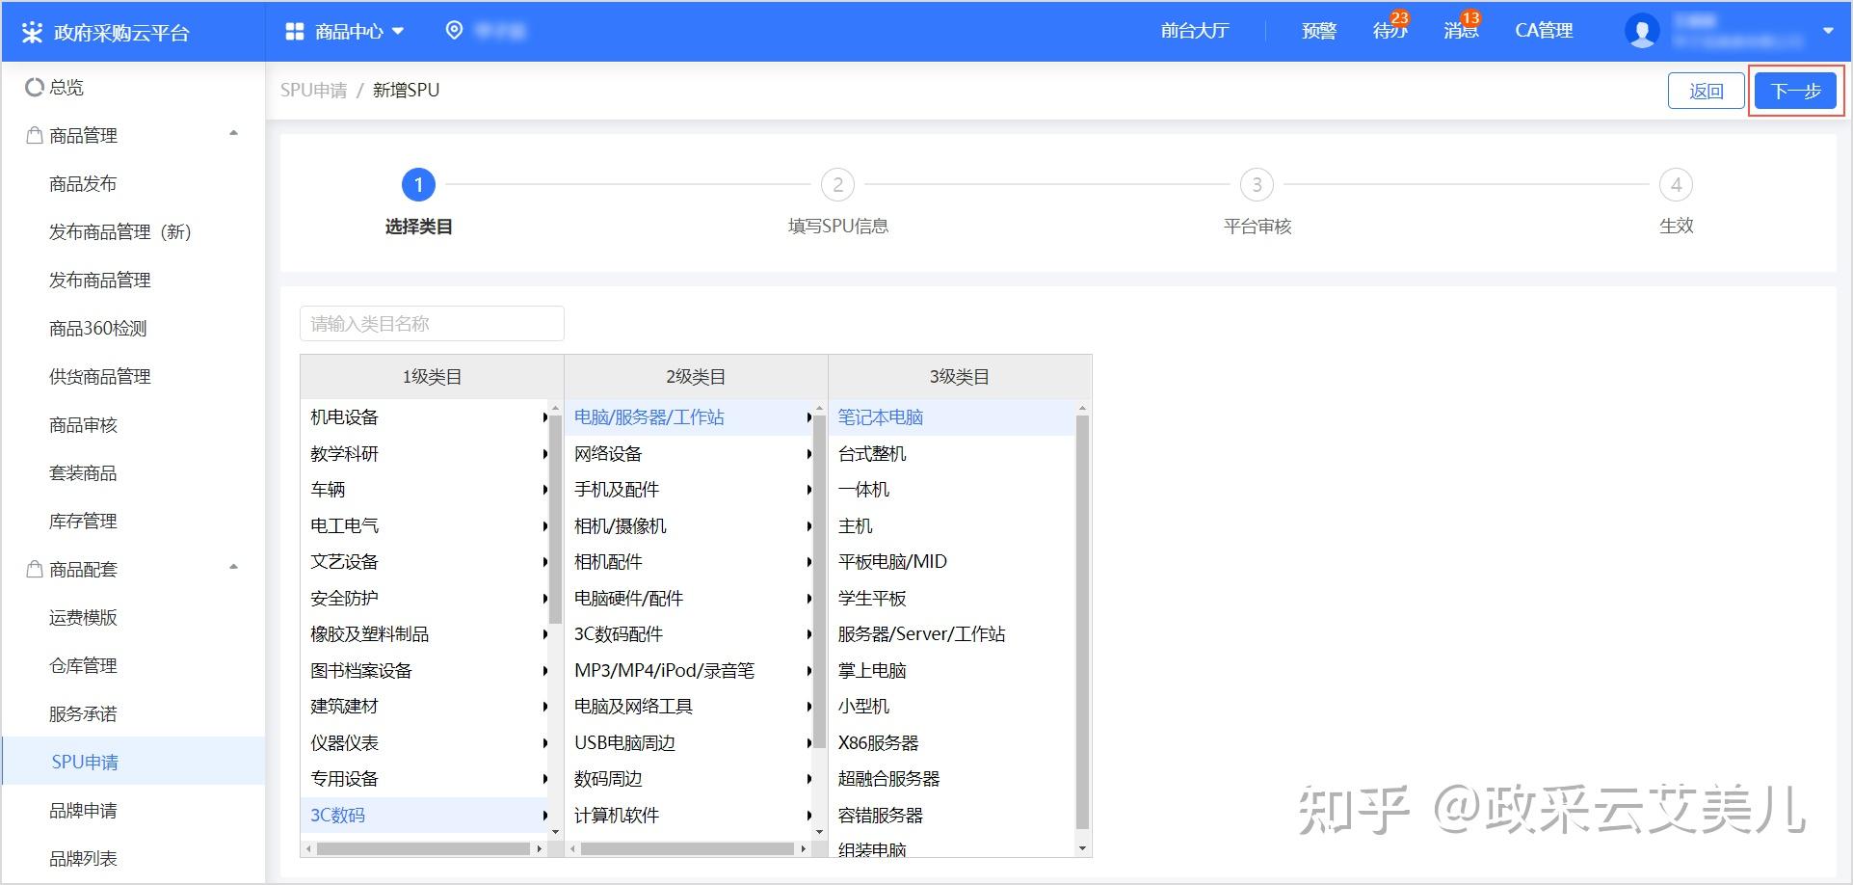Click the grid icon beside 商品中心
The height and width of the screenshot is (885, 1853).
tap(295, 31)
